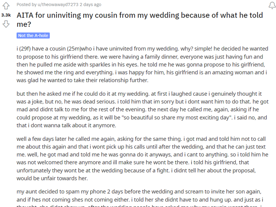Click the notification bell icon
The width and height of the screenshot is (276, 207).
(x=272, y=5)
